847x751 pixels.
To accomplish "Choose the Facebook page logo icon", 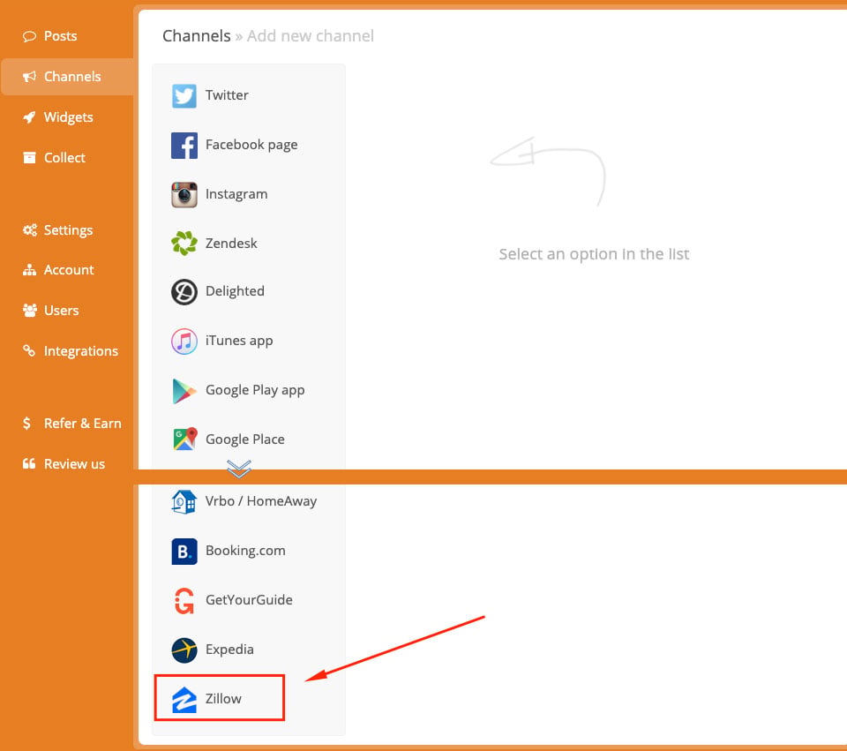I will click(x=184, y=146).
